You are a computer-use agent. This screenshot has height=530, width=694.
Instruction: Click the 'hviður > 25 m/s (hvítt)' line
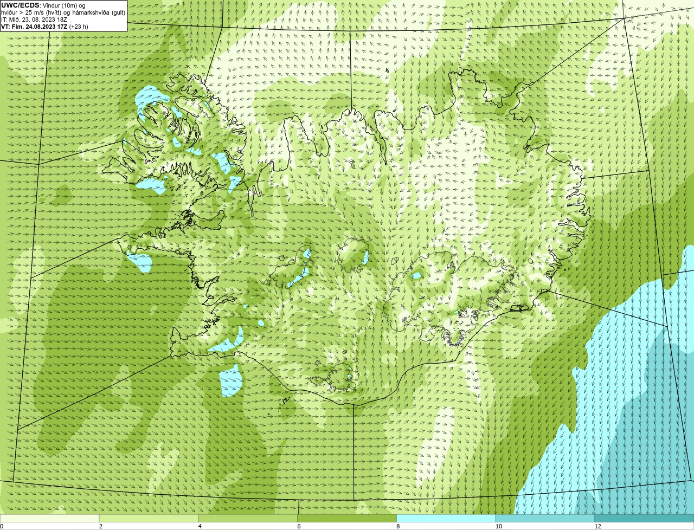pos(63,12)
